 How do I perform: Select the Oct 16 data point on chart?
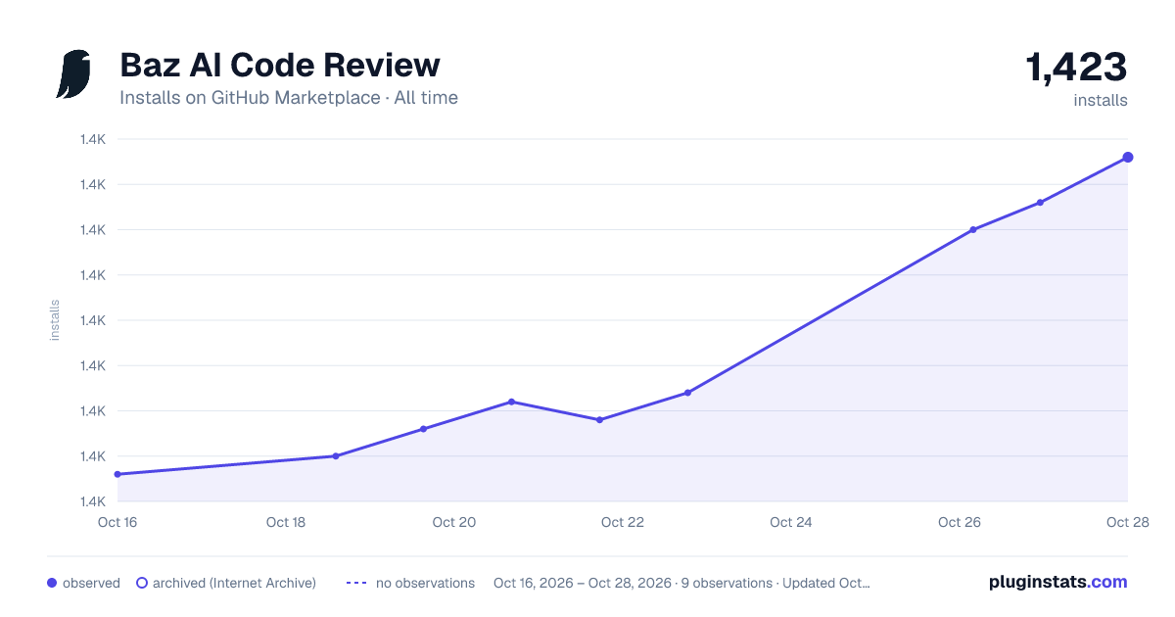pyautogui.click(x=117, y=474)
